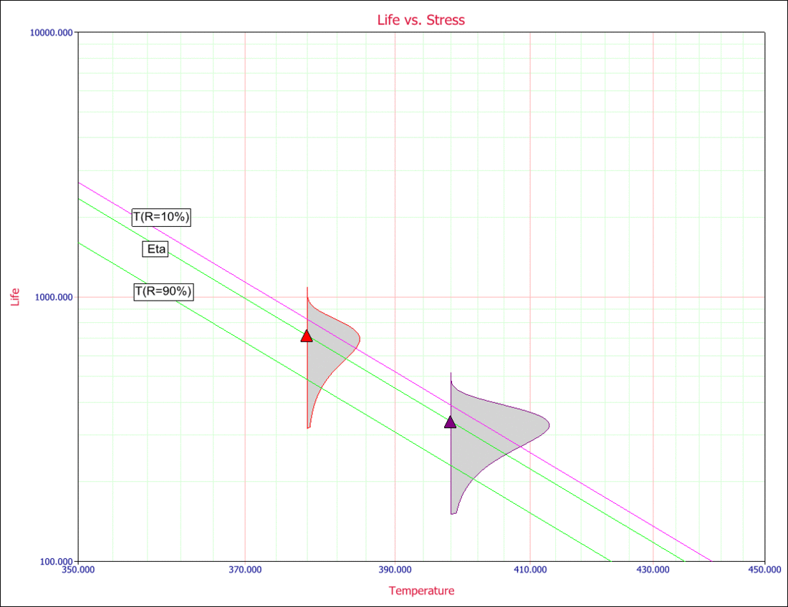Click the 410.000 x-axis value
This screenshot has width=788, height=607.
[530, 569]
